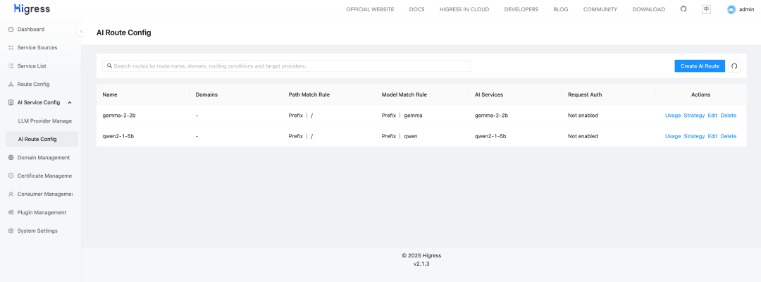
Task: Open BLOG link
Action: [561, 9]
